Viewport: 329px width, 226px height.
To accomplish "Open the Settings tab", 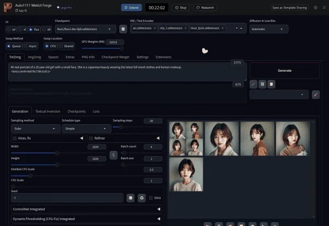I will [143, 57].
